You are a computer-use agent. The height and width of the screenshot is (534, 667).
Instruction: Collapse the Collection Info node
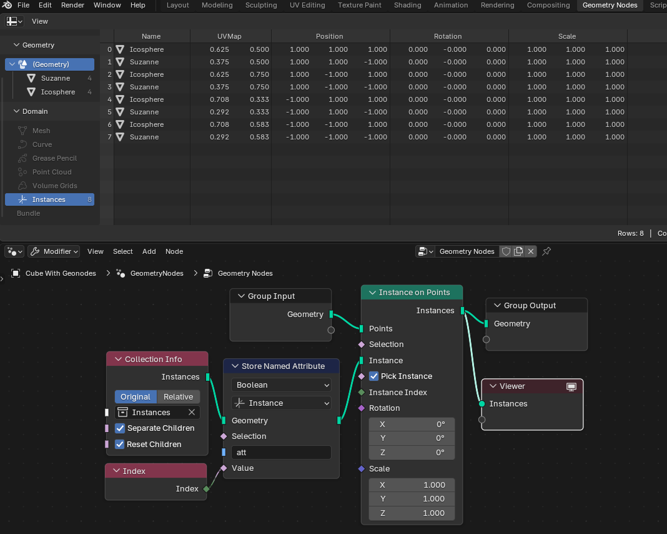point(118,360)
